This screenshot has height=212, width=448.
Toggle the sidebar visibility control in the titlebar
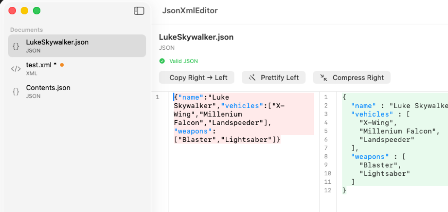click(x=139, y=11)
